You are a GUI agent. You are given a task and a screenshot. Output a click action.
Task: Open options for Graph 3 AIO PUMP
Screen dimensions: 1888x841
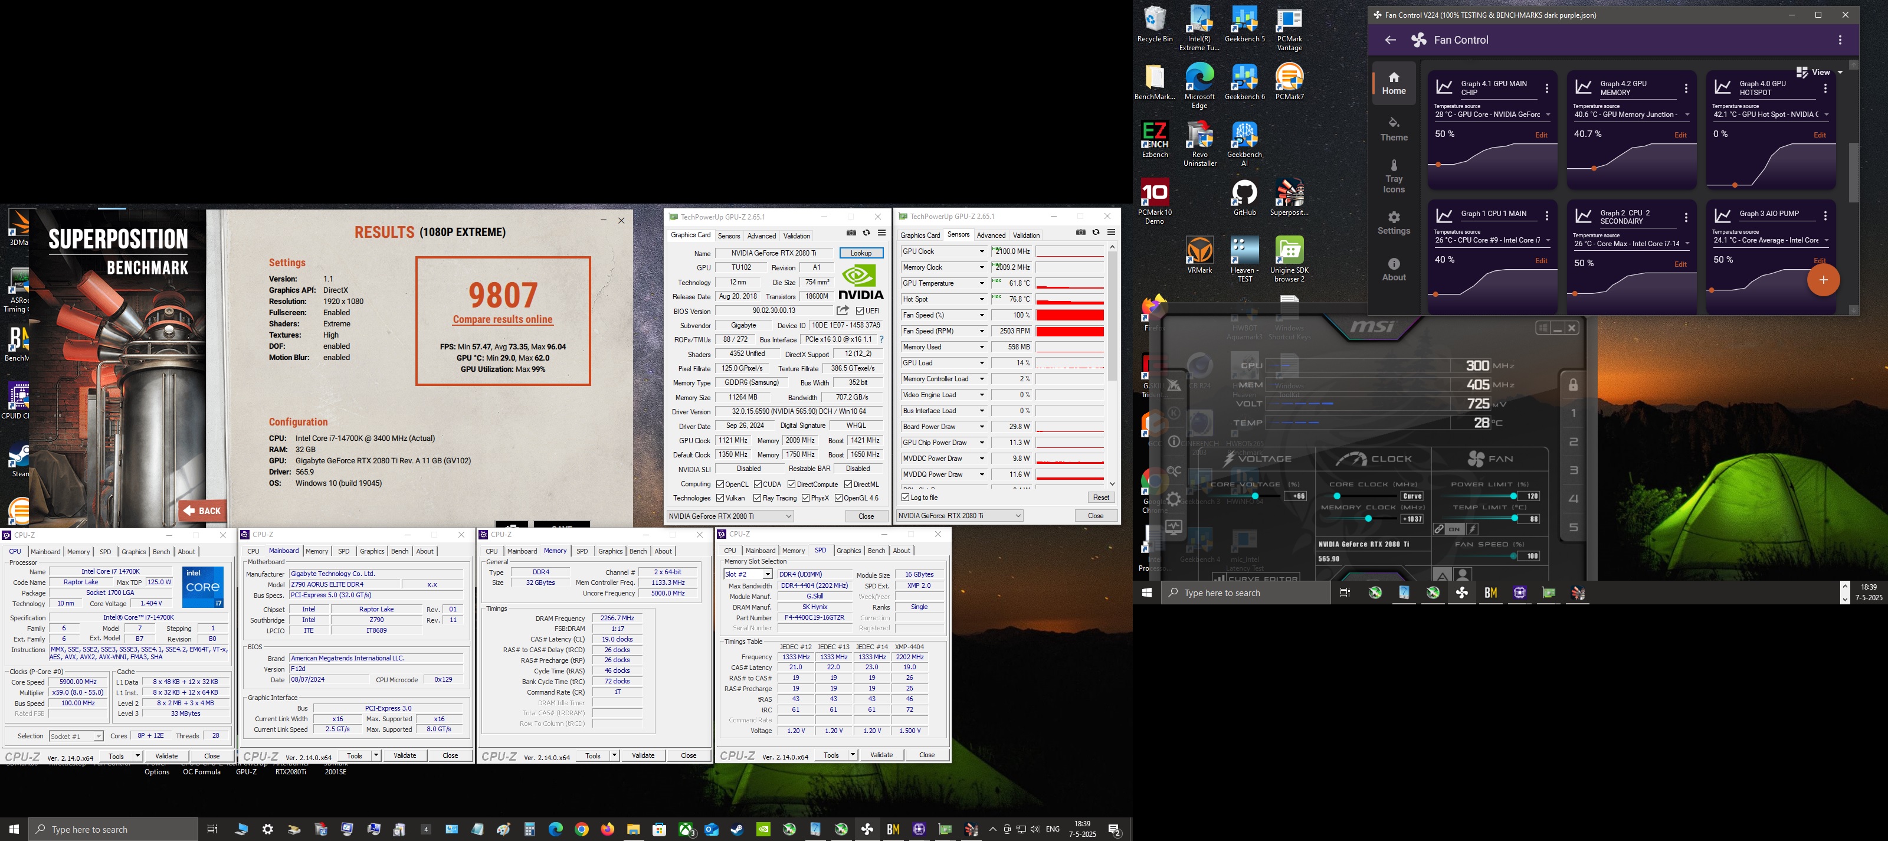[1825, 216]
